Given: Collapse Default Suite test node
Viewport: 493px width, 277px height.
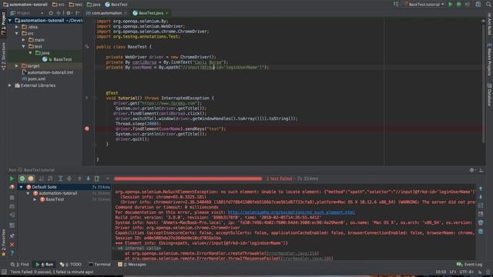Looking at the screenshot, I should coord(21,187).
